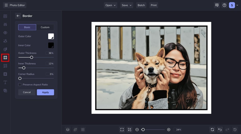Open the Layers panel icon
This screenshot has height=134, width=241.
[x=68, y=130]
